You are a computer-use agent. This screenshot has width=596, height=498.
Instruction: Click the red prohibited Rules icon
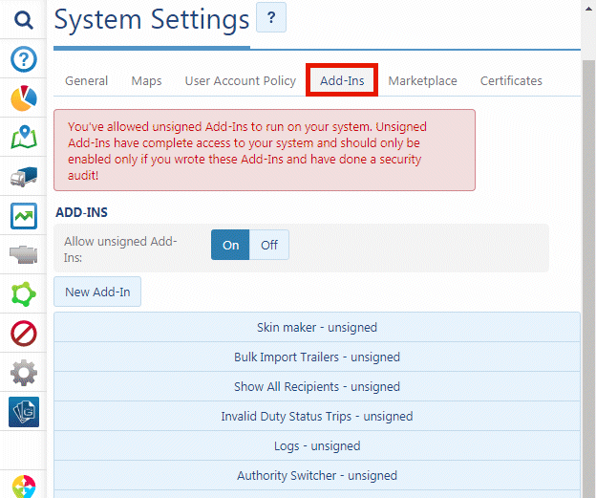[x=24, y=333]
